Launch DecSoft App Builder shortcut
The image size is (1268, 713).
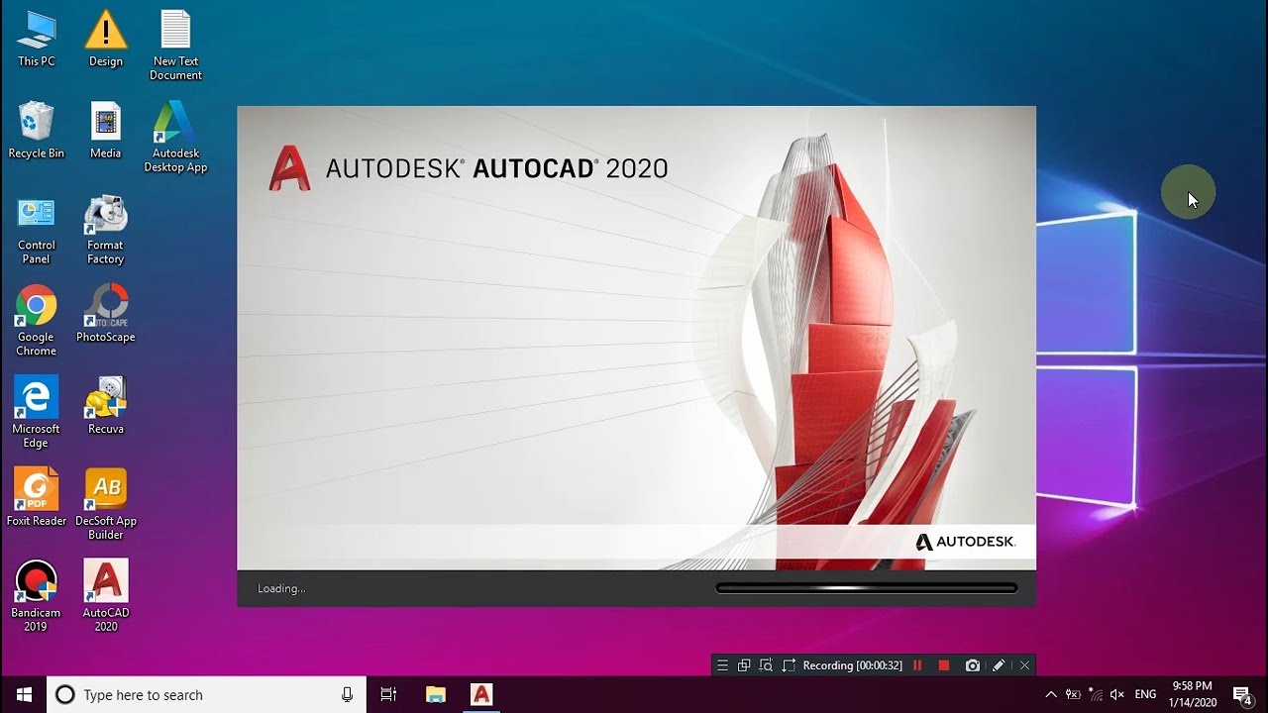click(106, 505)
